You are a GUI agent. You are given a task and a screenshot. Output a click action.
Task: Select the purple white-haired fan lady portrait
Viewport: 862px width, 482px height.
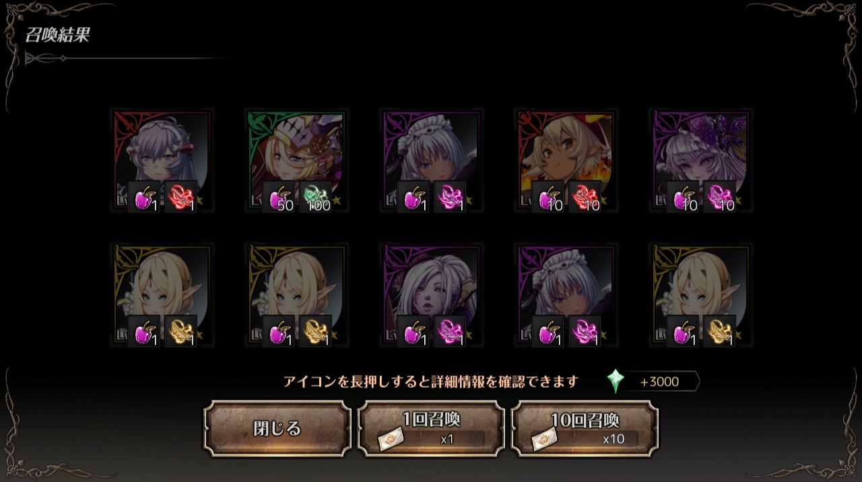pos(432,296)
